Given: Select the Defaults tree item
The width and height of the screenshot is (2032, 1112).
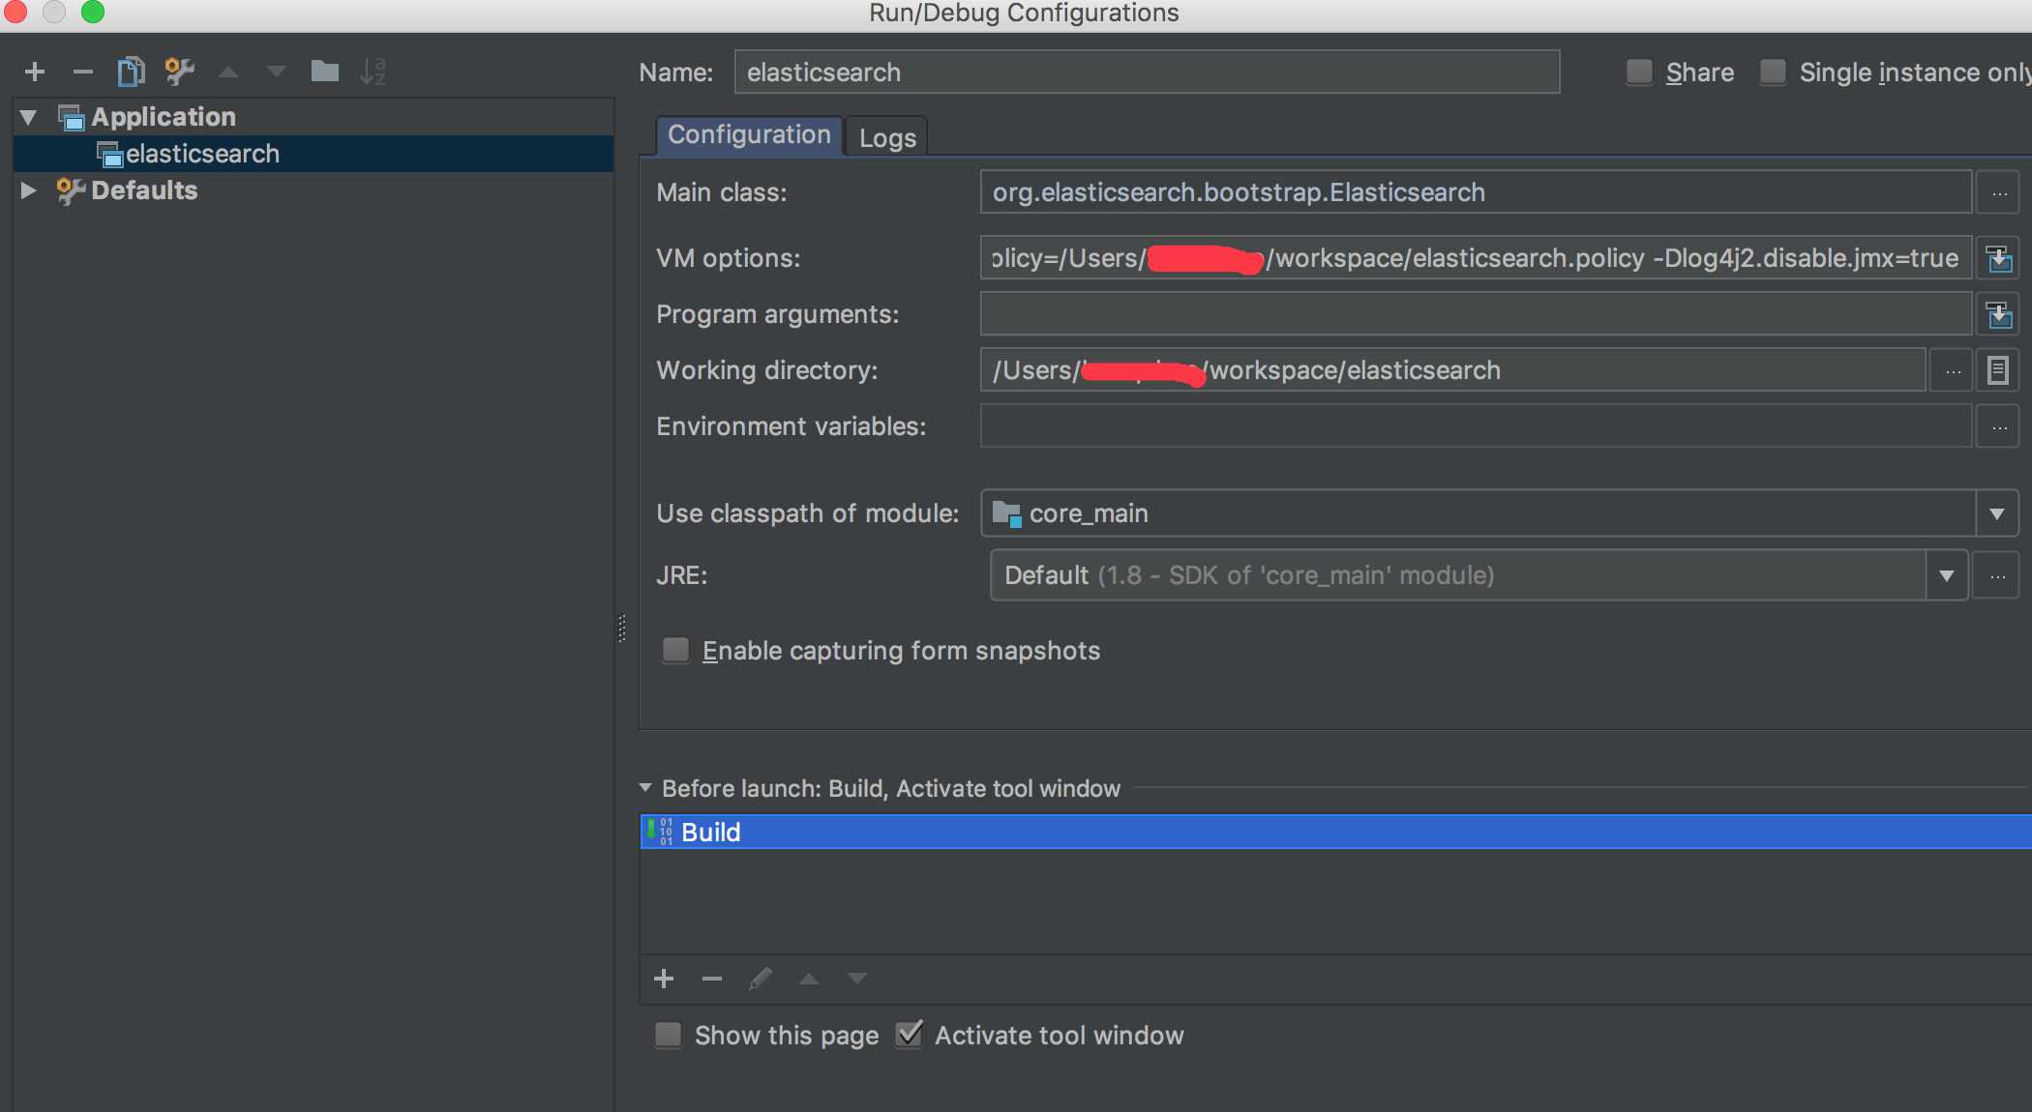Looking at the screenshot, I should pos(144,190).
